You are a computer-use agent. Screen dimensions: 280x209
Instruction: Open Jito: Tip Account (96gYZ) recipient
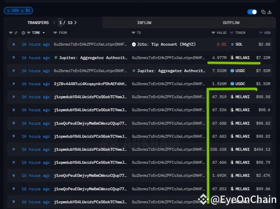(x=166, y=44)
